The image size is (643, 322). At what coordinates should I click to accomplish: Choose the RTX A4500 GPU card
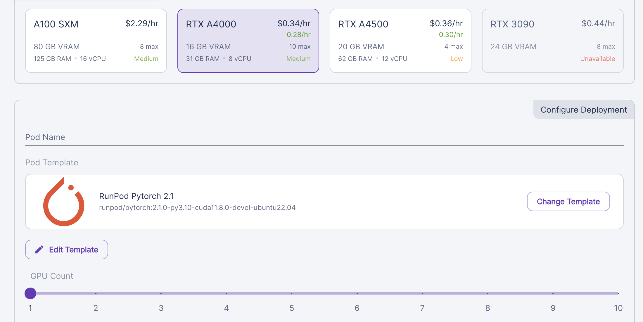tap(400, 41)
